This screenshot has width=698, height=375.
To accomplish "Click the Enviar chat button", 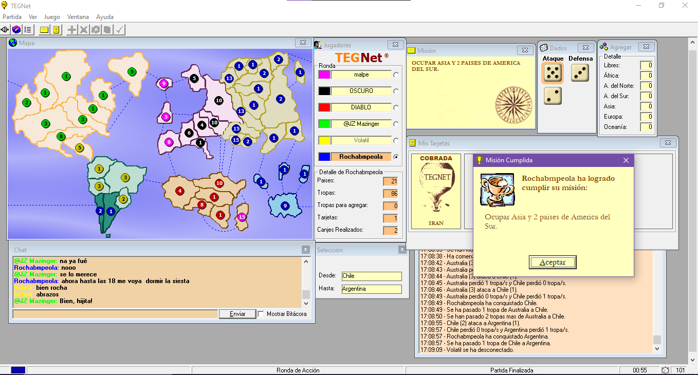I will point(237,314).
